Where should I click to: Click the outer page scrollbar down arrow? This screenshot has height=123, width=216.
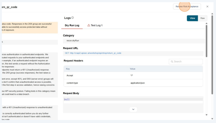click(x=212, y=119)
